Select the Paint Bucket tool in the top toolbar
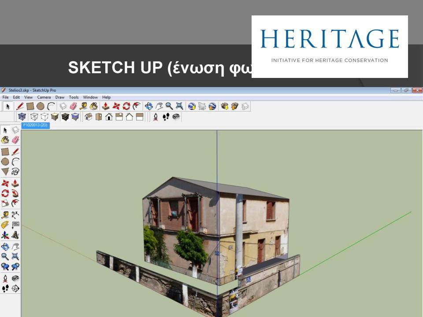 pos(93,106)
